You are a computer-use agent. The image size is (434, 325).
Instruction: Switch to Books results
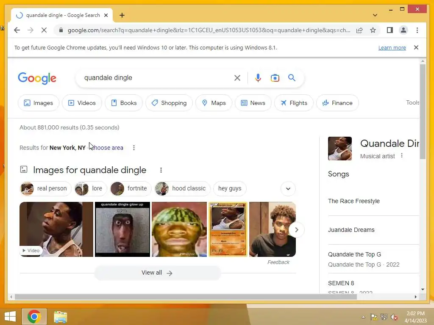[124, 103]
